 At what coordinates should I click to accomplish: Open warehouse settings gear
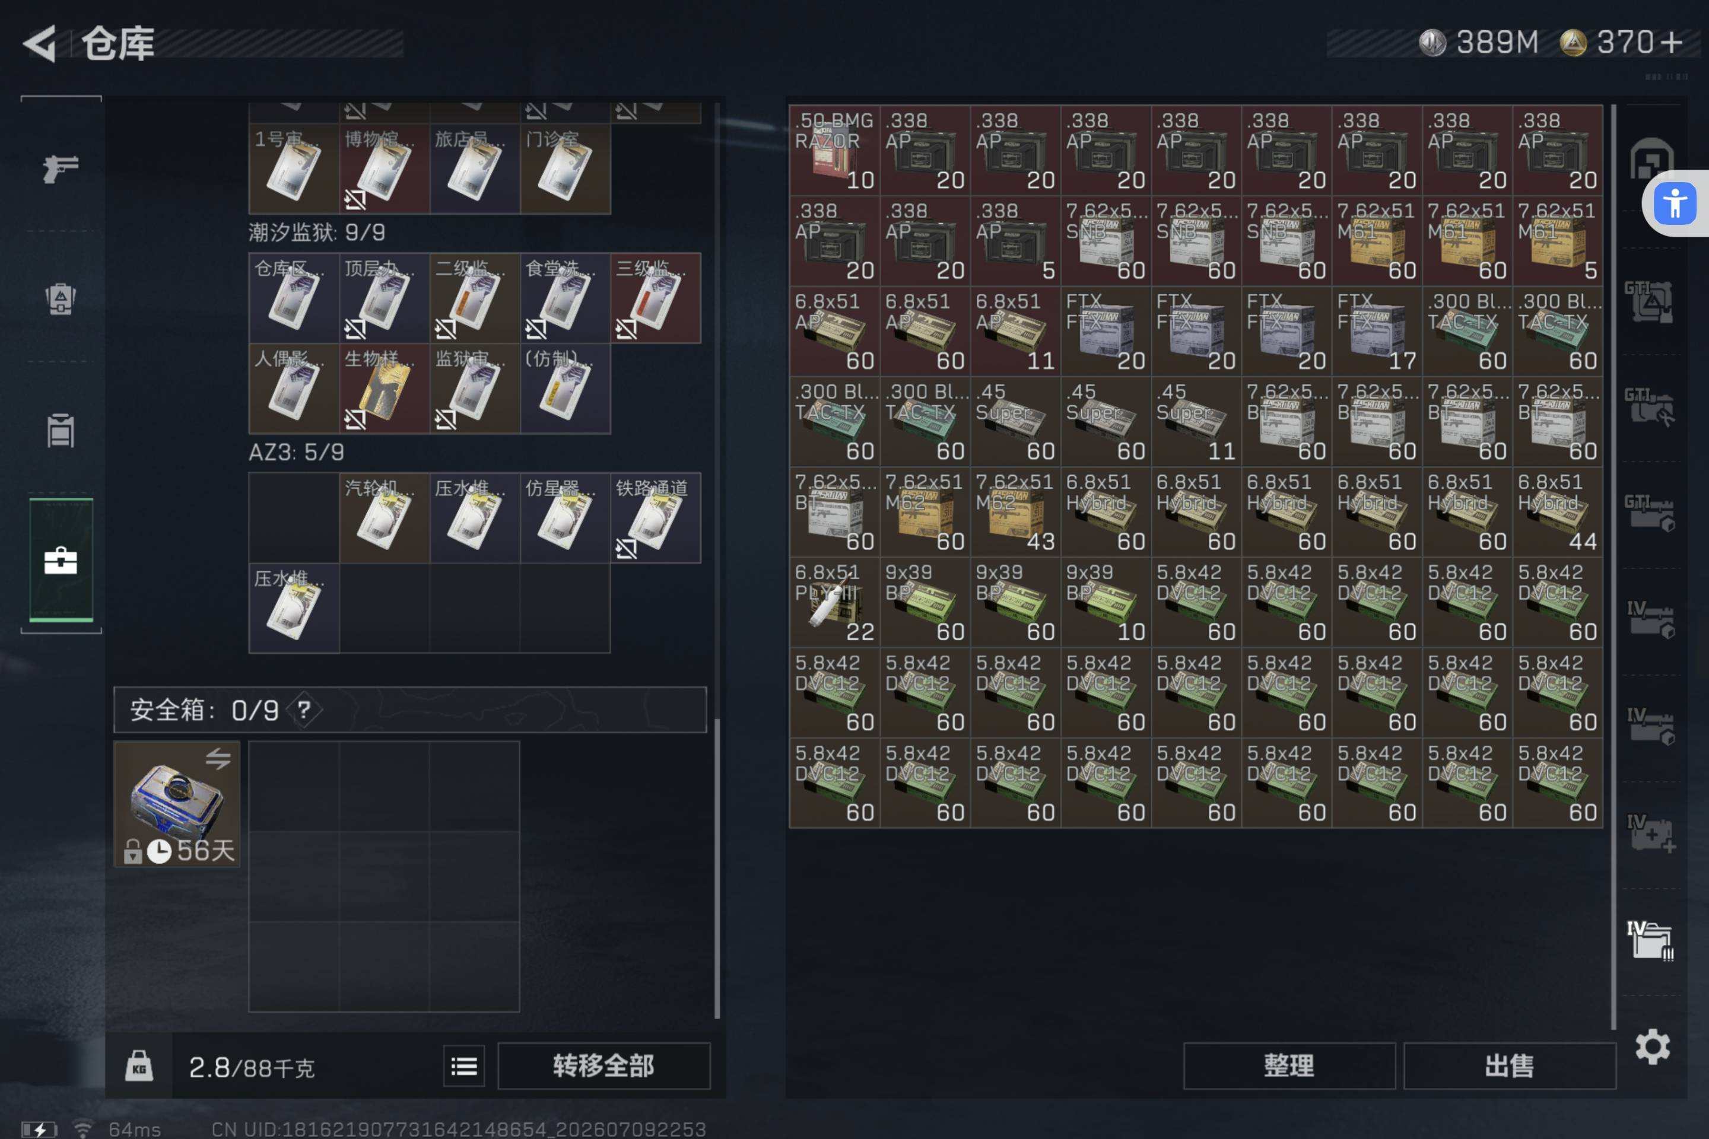(x=1652, y=1046)
